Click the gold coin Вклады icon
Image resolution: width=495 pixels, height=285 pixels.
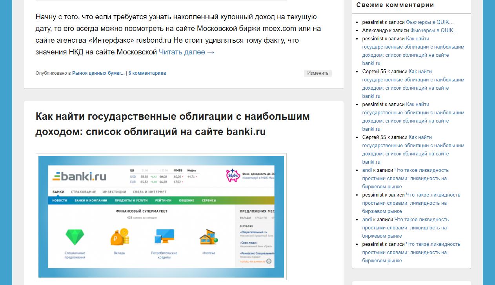119,237
